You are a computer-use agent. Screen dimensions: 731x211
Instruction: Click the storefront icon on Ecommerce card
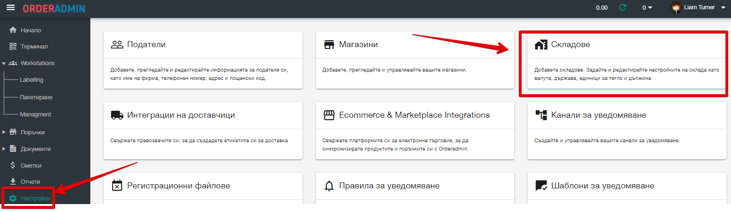[329, 115]
